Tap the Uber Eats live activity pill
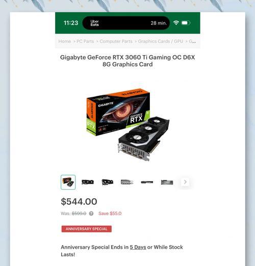This screenshot has height=266, width=255. (x=126, y=23)
